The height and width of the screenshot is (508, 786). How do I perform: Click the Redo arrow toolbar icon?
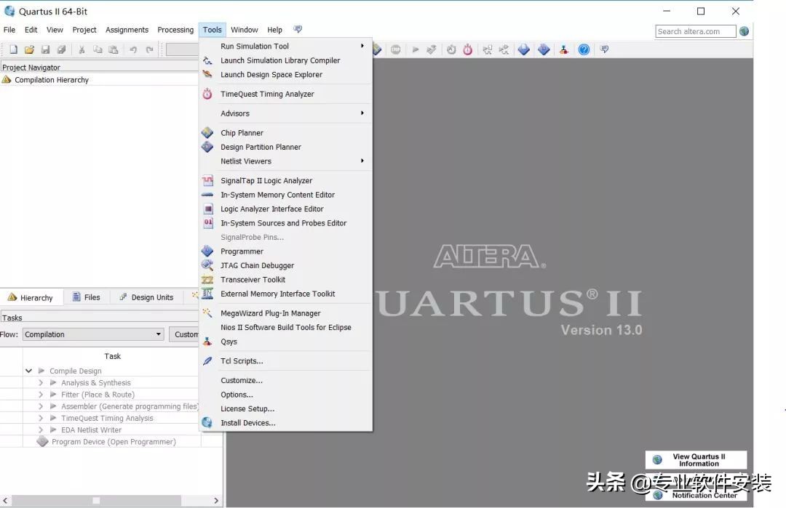pos(149,49)
